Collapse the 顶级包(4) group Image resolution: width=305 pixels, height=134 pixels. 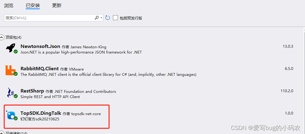coord(2,37)
